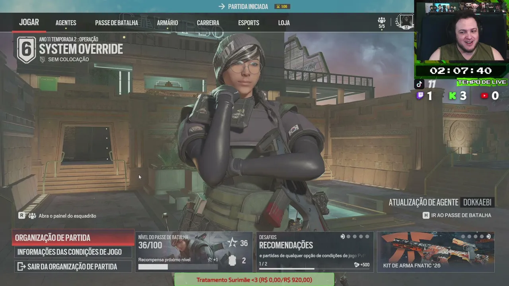Screen dimensions: 509x286
Task: Click the Twitch icon in stream overlay
Action: pyautogui.click(x=420, y=96)
